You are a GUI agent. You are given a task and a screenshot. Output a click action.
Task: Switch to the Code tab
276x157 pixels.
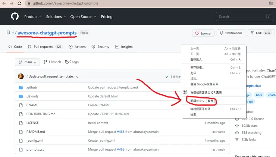click(x=15, y=47)
